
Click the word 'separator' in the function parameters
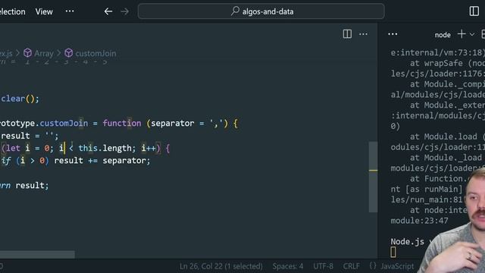pos(173,123)
